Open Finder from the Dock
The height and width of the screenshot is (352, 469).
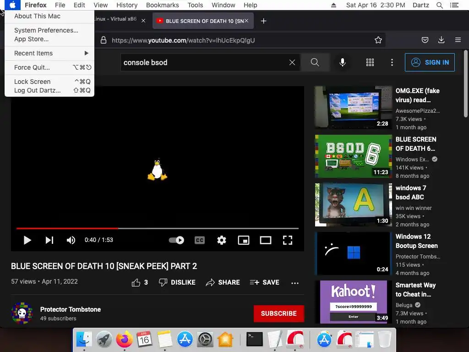84,340
